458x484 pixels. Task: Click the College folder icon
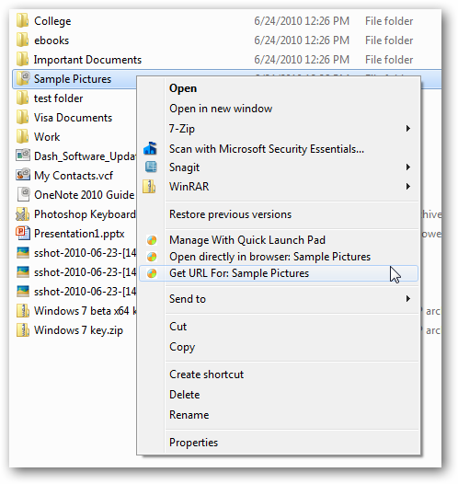tap(22, 20)
